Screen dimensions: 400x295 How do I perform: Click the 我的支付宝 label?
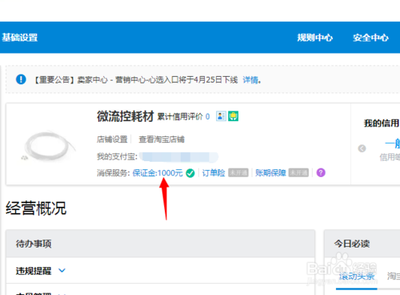click(117, 156)
